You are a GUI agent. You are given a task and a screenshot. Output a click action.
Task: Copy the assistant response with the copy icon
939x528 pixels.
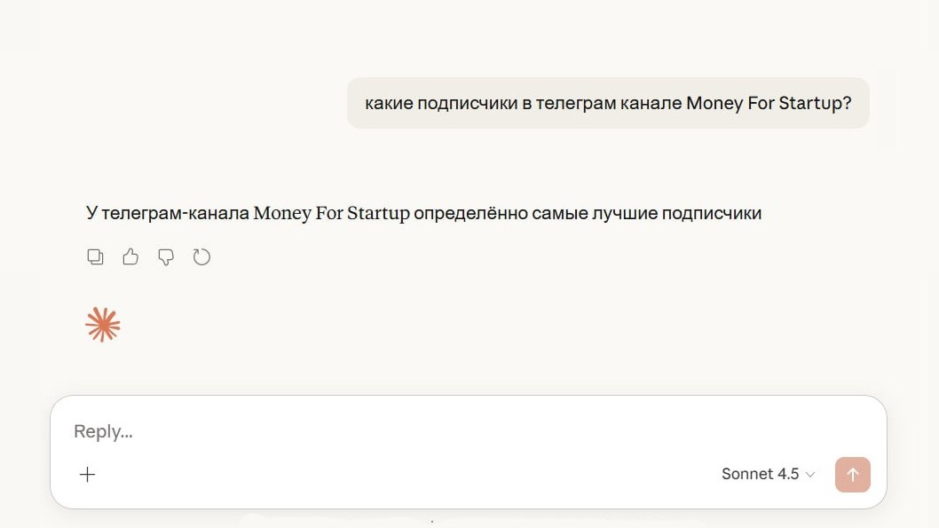(95, 256)
